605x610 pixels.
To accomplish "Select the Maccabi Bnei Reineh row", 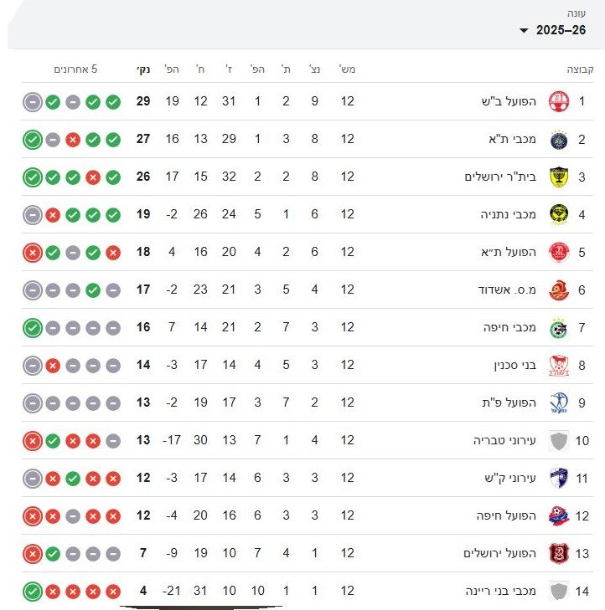I will tap(335, 591).
